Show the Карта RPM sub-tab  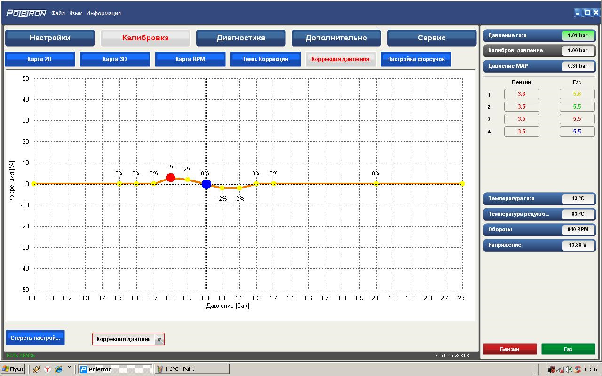(190, 59)
